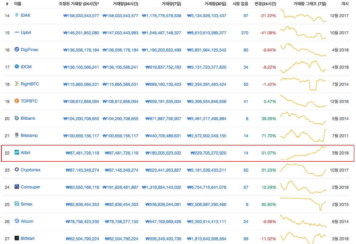This screenshot has height=244, width=356.
Task: Click the Bitstamp logo icon
Action: [17, 135]
